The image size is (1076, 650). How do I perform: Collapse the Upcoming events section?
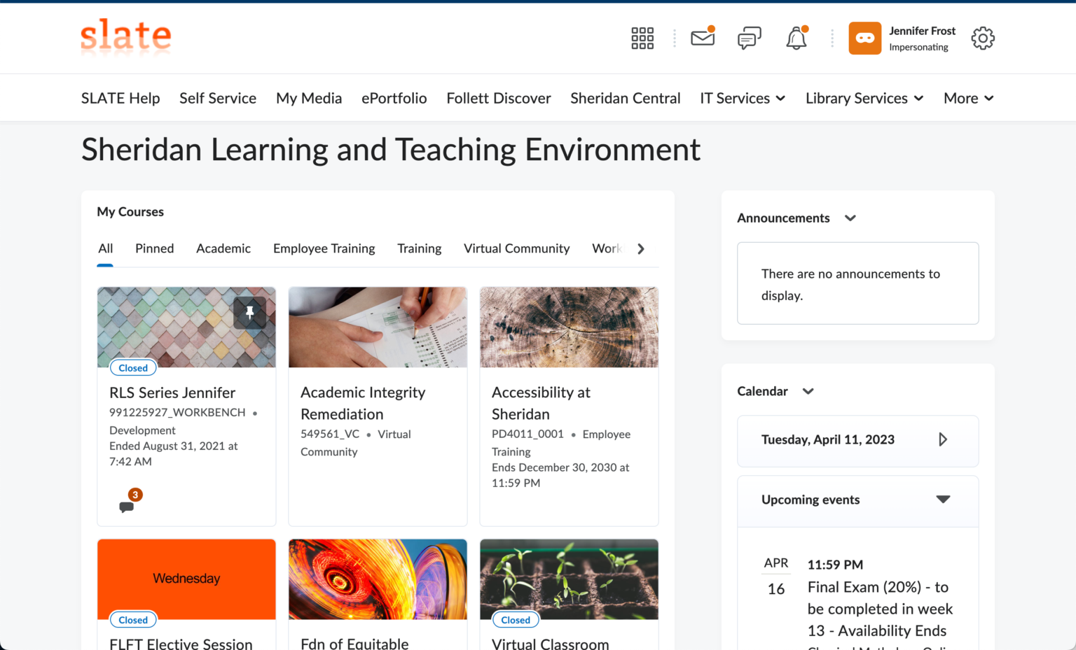(x=943, y=500)
